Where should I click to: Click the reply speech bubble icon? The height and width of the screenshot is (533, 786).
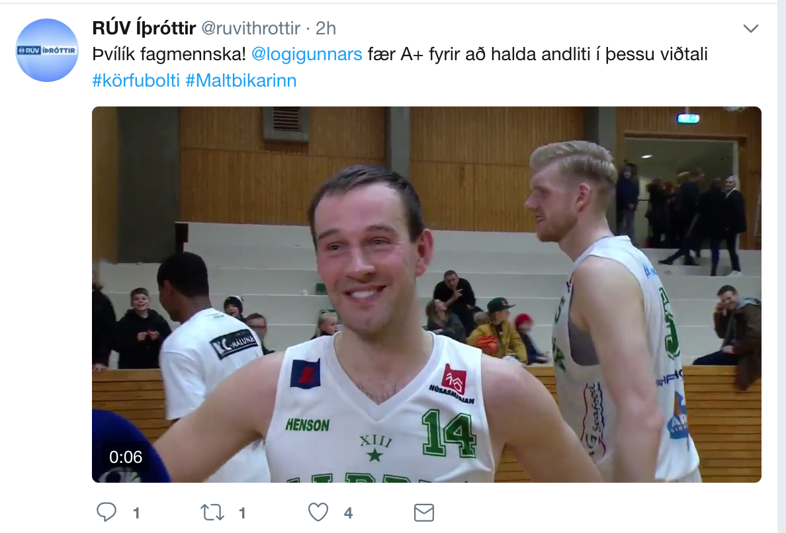click(x=107, y=512)
